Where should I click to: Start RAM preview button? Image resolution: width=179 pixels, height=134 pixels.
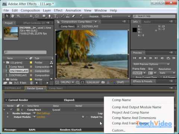(174, 58)
